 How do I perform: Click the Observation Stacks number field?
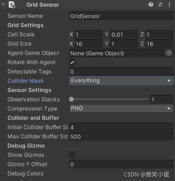162,99
